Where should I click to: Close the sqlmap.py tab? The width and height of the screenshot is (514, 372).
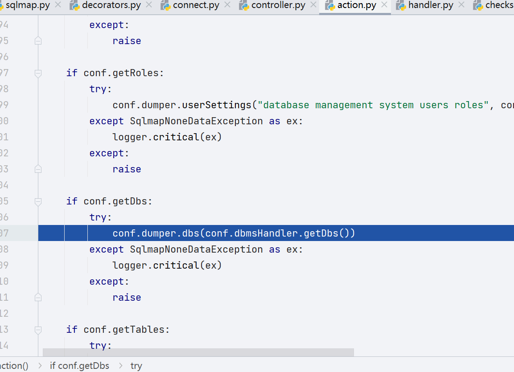tap(58, 5)
